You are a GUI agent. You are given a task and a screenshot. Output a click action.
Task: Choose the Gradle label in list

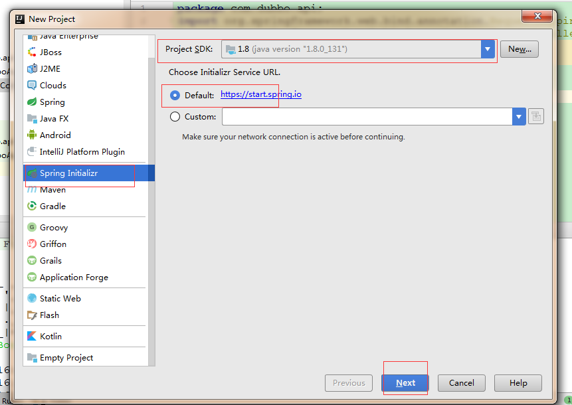tap(53, 206)
